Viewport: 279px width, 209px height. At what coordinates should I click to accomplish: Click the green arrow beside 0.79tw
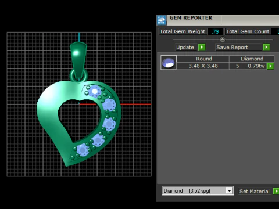tap(270, 66)
